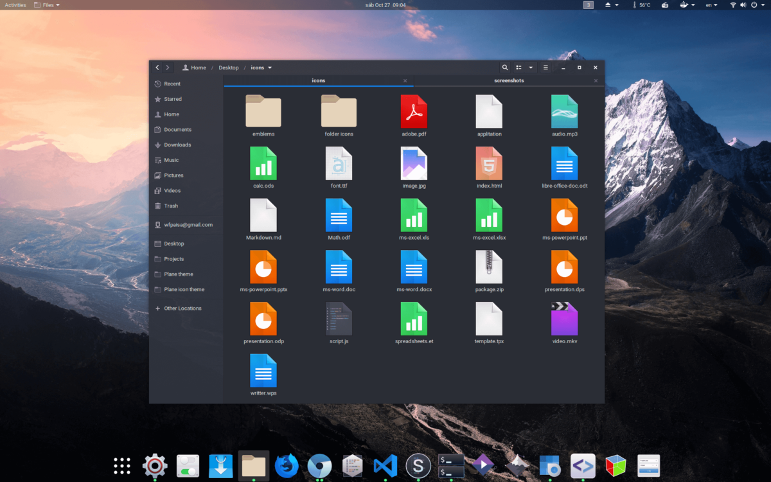
Task: Launch Visual Studio Code from the dock
Action: (x=385, y=466)
